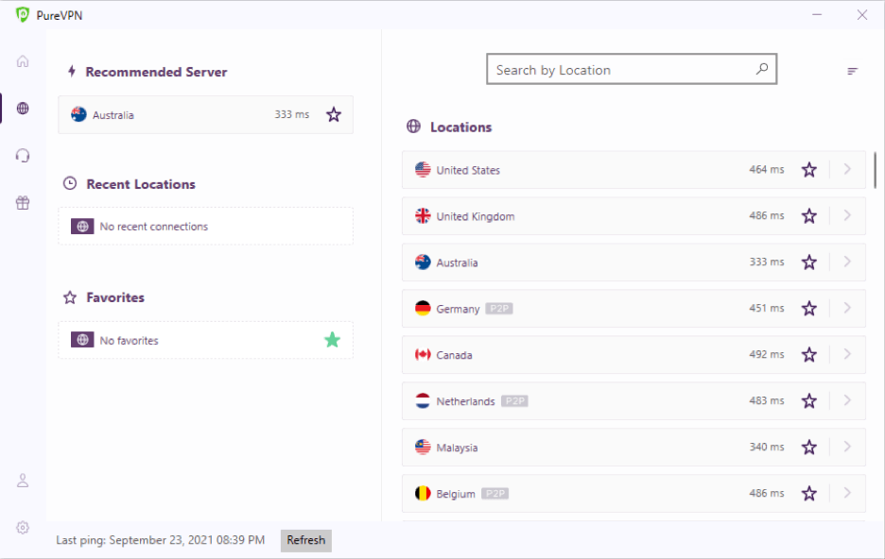Minimize the PureVPN window
Screen dimensions: 885x559
coord(817,15)
